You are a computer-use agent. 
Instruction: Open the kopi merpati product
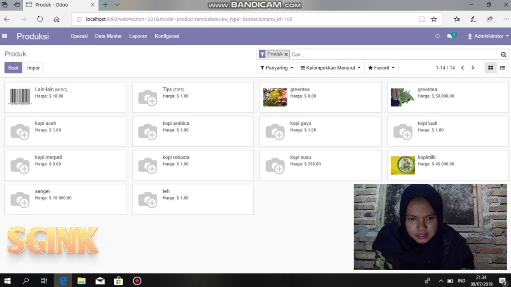pos(65,165)
